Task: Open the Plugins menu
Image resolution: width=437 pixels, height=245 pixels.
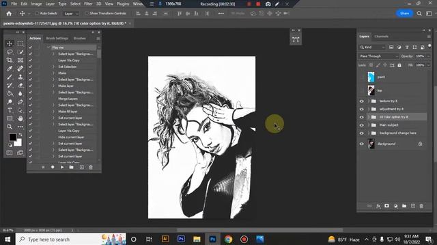Action: click(123, 4)
